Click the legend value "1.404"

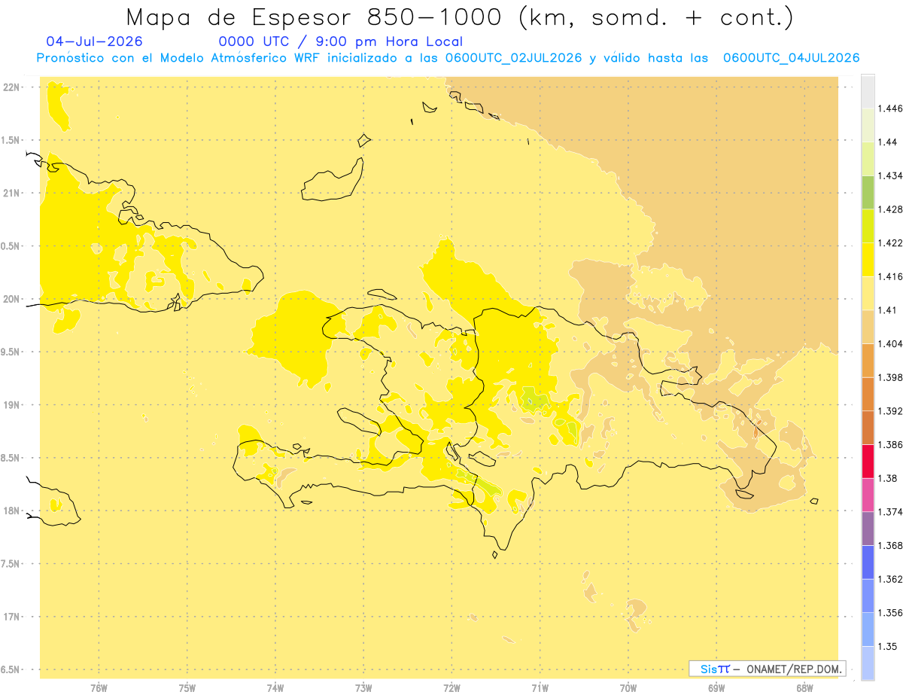point(891,343)
